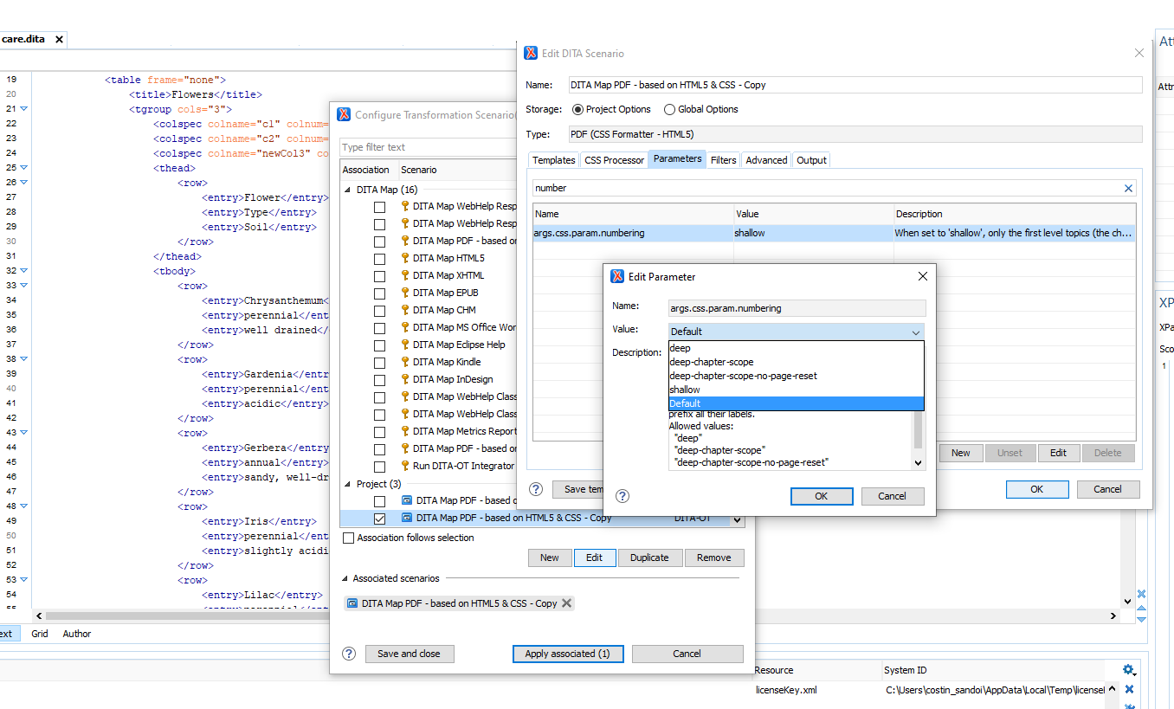The image size is (1174, 709).
Task: Enable Association follows selection checkbox
Action: point(349,538)
